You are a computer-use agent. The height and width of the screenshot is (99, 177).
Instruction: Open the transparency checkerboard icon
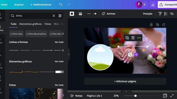tap(166, 14)
